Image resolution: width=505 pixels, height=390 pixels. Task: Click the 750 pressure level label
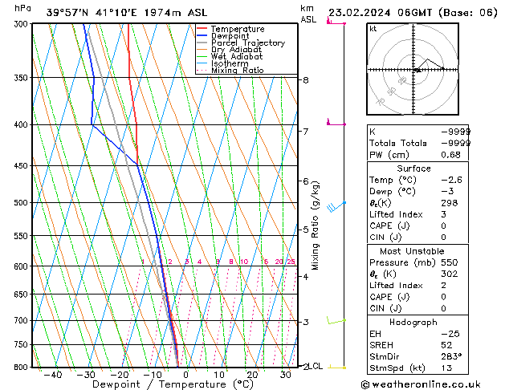[22, 344]
